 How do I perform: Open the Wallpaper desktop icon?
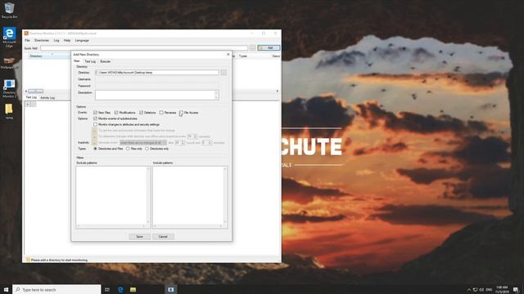(9, 63)
